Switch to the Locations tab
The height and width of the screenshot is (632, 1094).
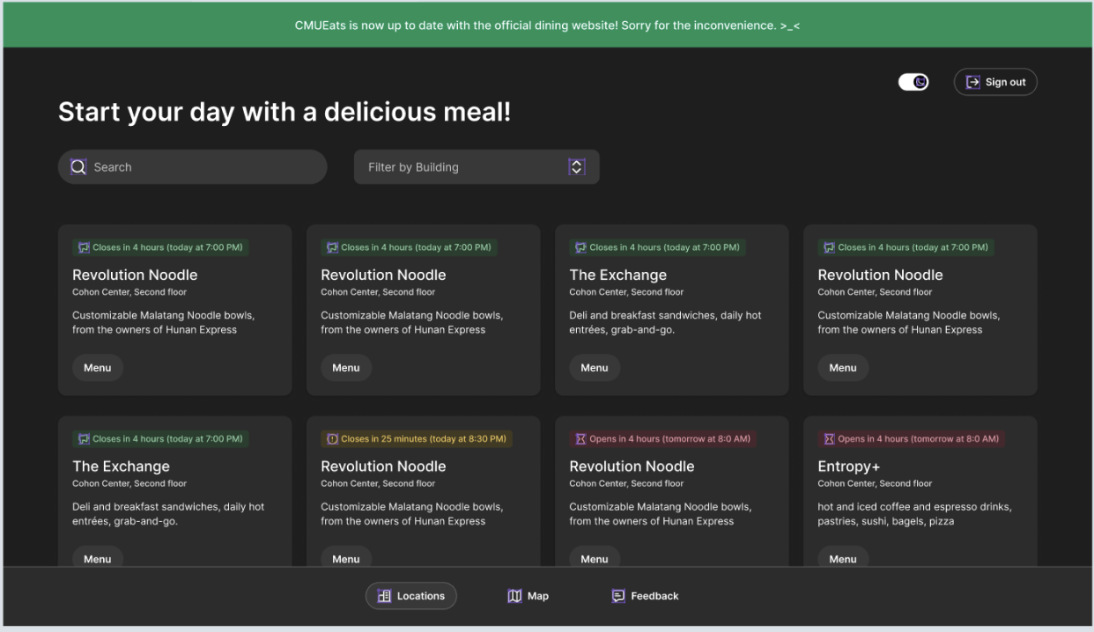[411, 596]
